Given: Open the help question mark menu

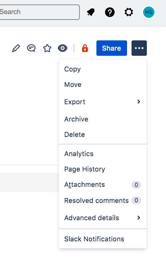Looking at the screenshot, I should tap(110, 12).
